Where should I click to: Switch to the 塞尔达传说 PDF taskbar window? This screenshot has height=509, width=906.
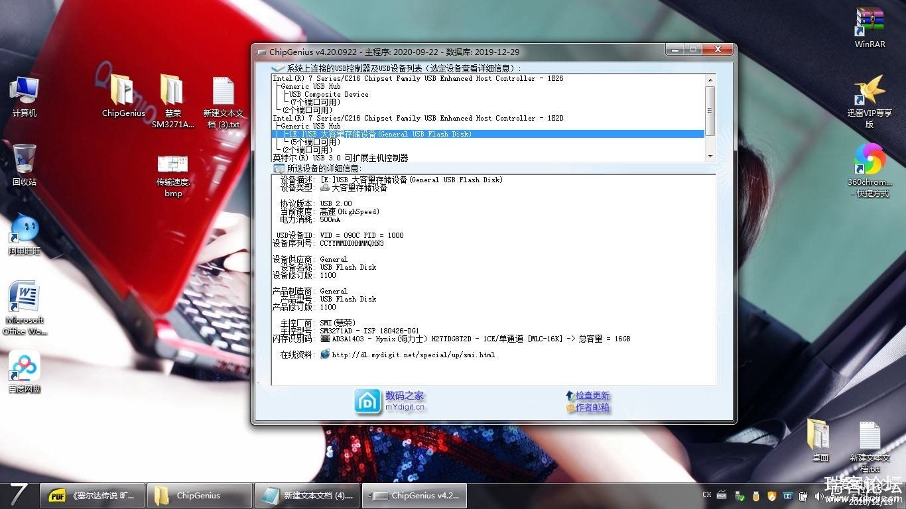pyautogui.click(x=93, y=496)
